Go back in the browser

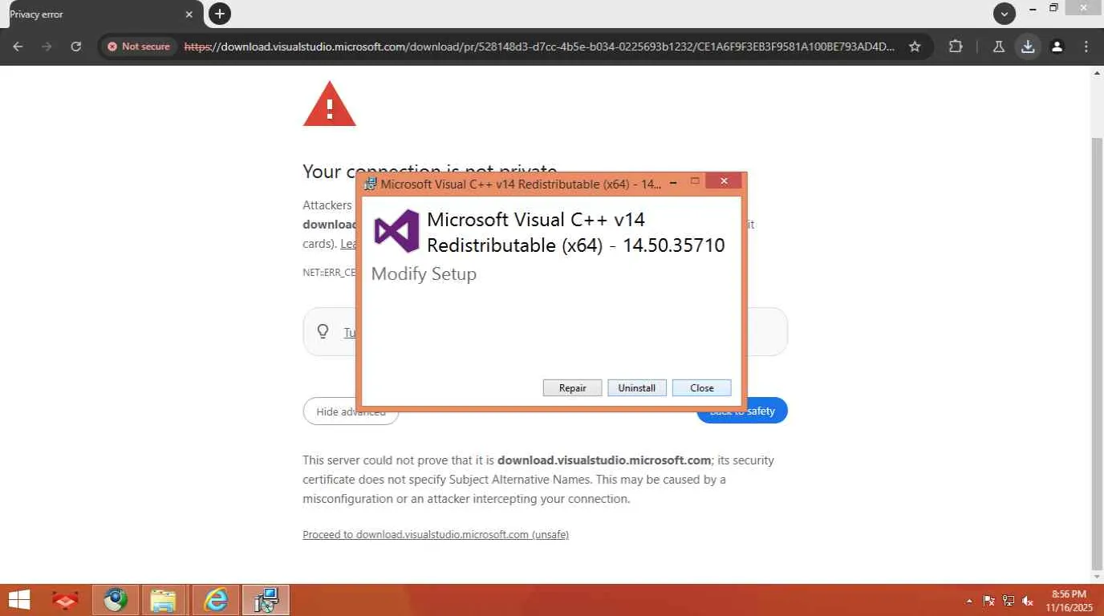18,47
